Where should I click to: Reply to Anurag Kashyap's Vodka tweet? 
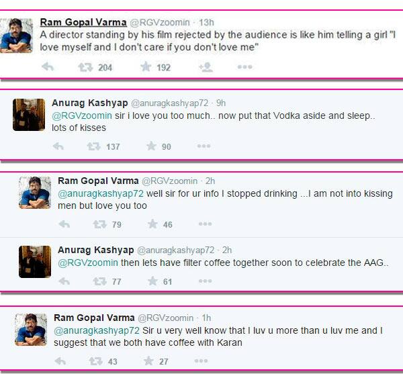coord(58,146)
